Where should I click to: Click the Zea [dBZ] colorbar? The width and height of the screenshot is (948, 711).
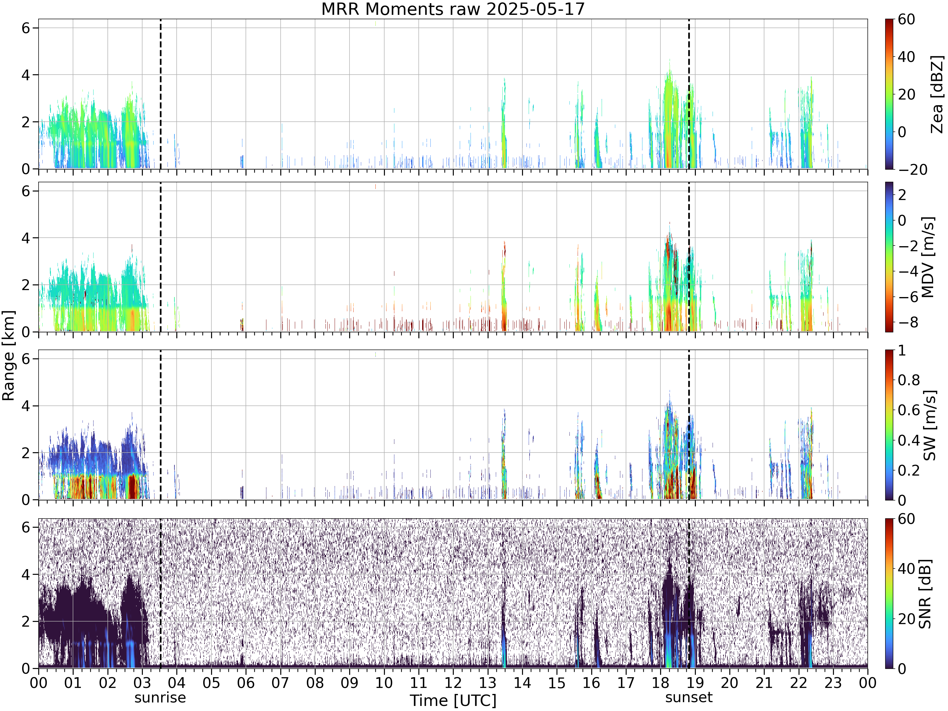(x=889, y=94)
